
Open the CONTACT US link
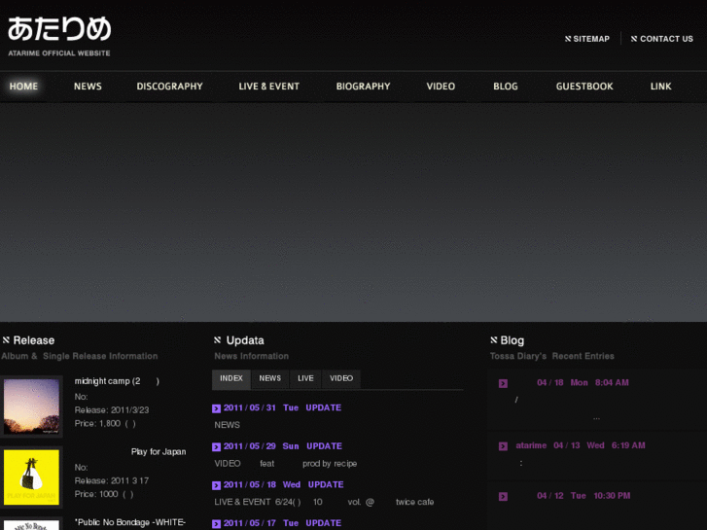[x=666, y=39]
